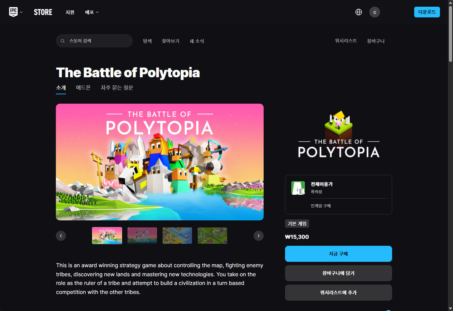The width and height of the screenshot is (453, 311).
Task: Open the 장바구니 cart link
Action: [x=376, y=41]
